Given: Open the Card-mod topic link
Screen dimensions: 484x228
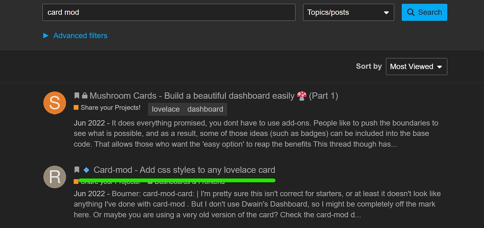Looking at the screenshot, I should pos(184,170).
